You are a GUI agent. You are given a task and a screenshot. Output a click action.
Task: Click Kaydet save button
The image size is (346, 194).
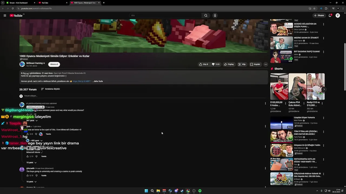[x=255, y=64]
